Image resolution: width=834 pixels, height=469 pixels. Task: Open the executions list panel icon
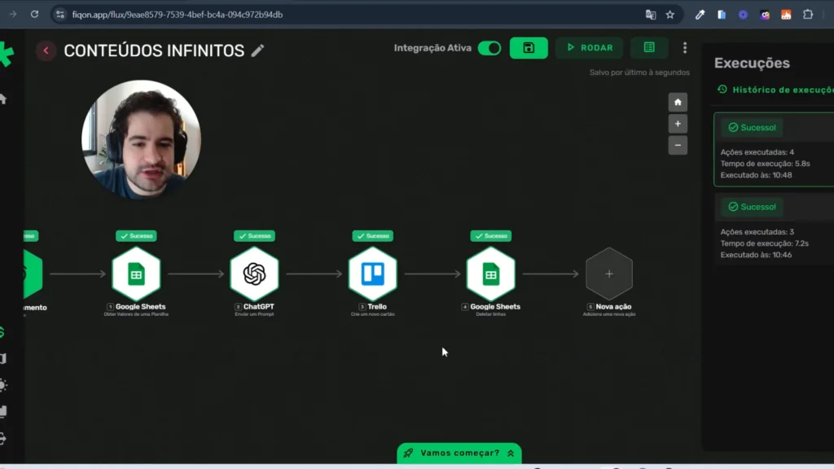(x=649, y=48)
